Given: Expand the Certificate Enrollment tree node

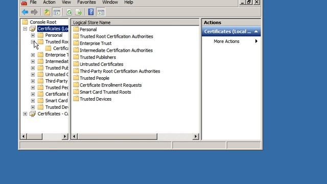Looking at the screenshot, I should (x=33, y=94).
